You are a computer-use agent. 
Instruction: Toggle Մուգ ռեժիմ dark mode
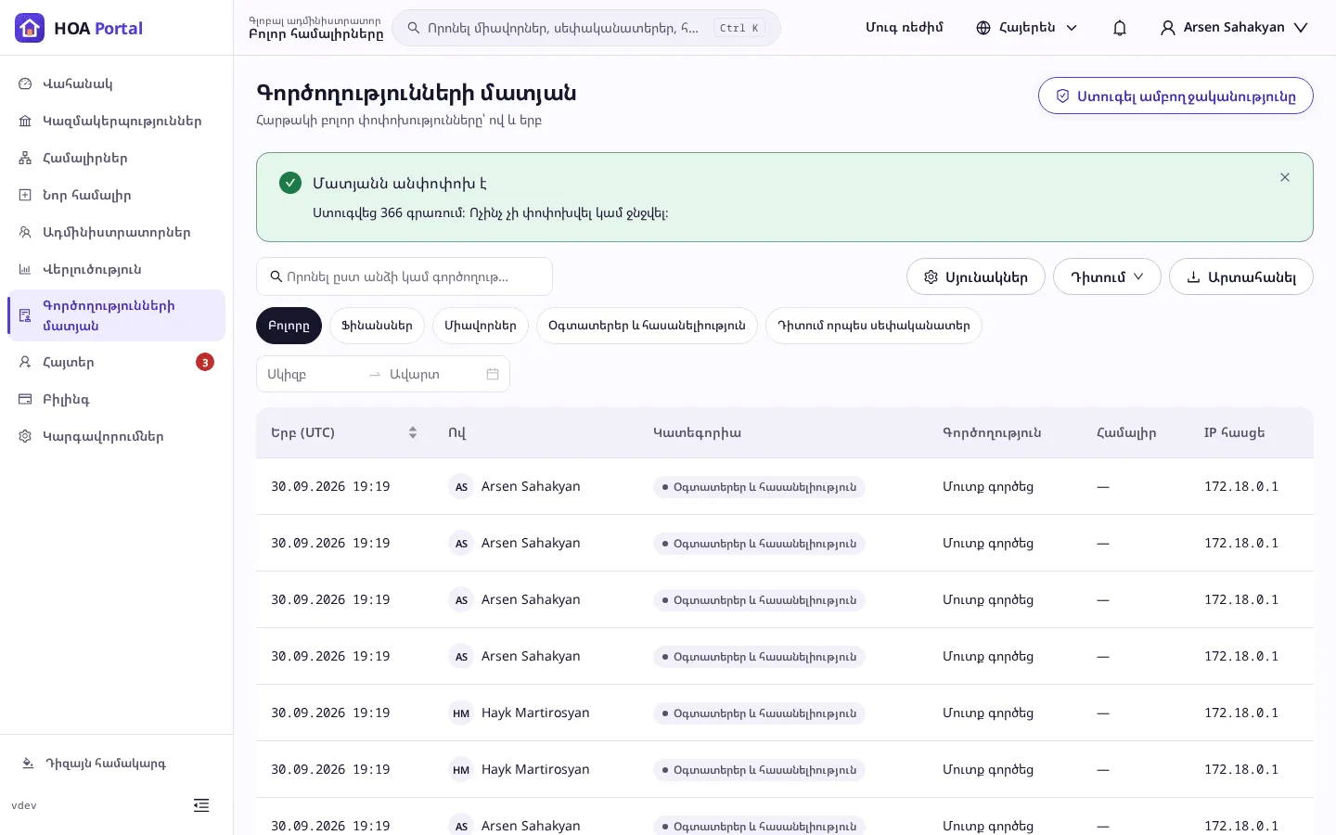904,28
